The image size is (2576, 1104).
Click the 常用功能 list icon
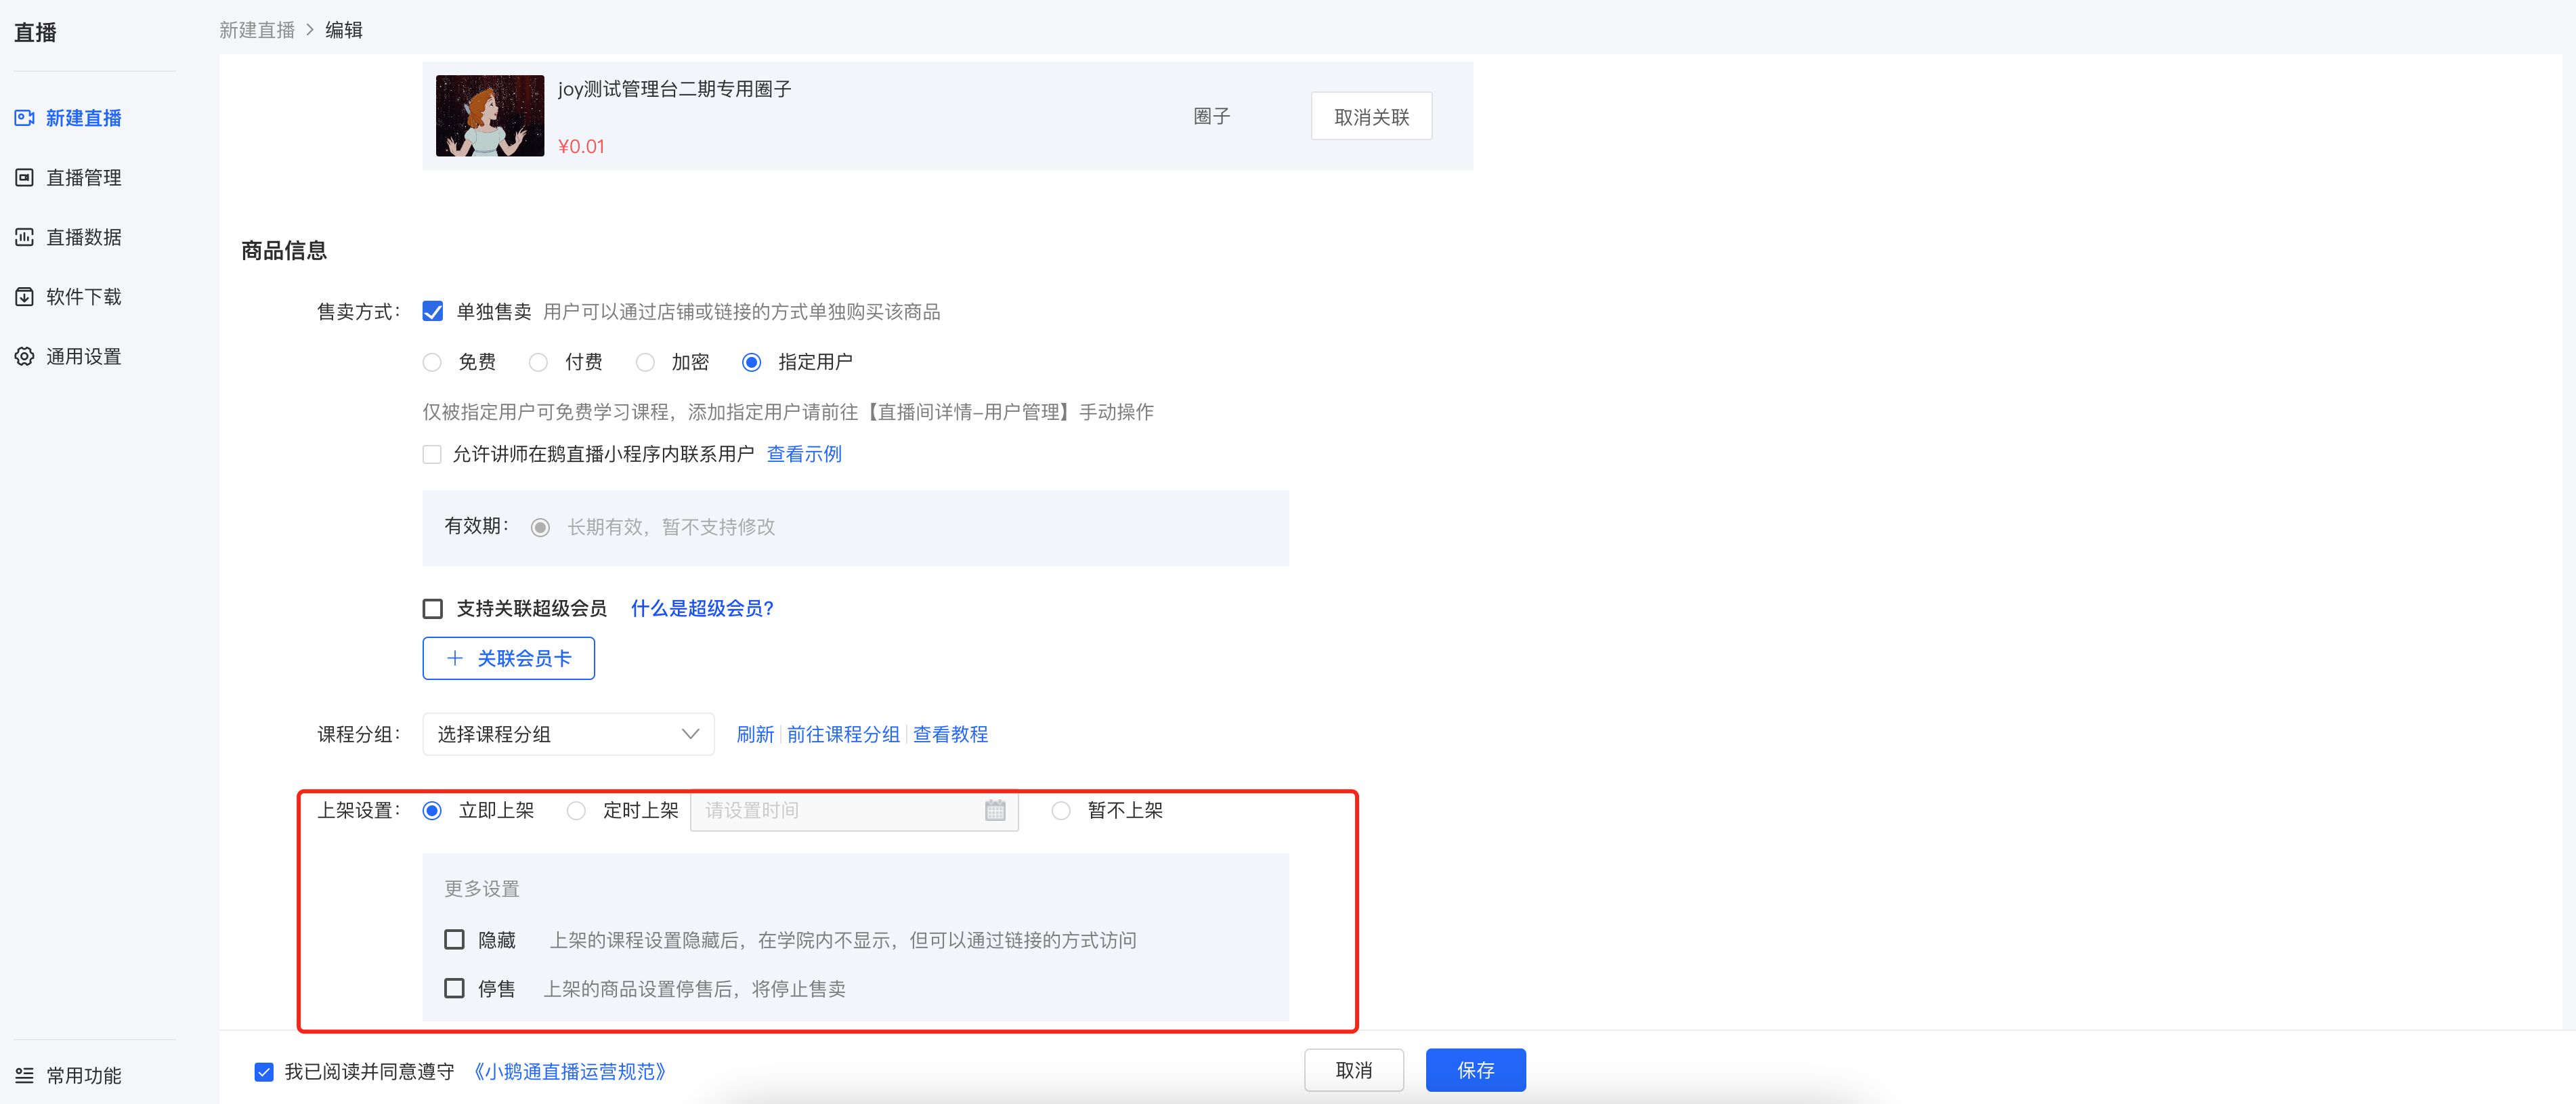(x=24, y=1076)
